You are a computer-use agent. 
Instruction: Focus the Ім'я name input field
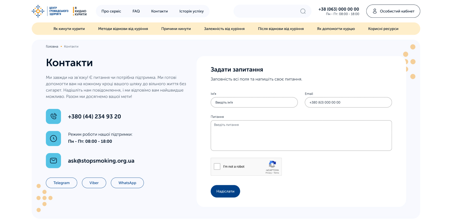[x=254, y=102]
